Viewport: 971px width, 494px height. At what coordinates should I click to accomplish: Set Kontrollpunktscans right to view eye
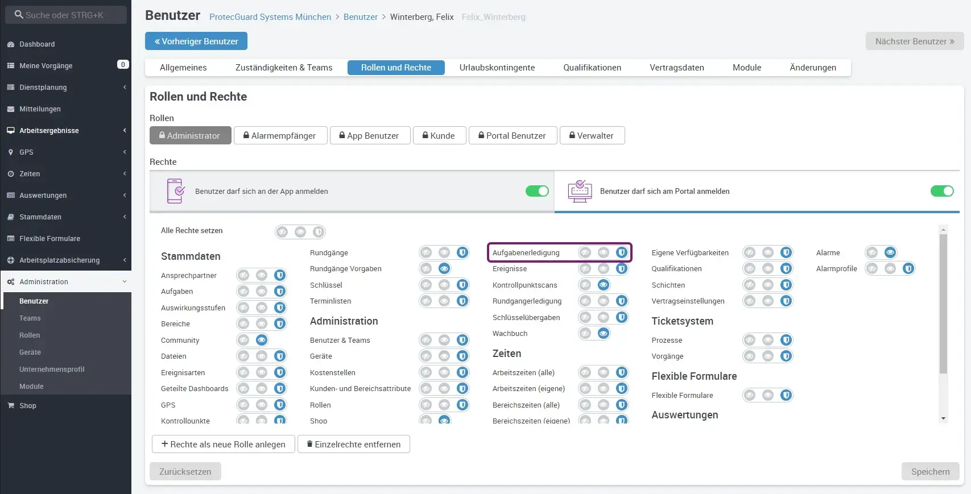click(x=604, y=285)
